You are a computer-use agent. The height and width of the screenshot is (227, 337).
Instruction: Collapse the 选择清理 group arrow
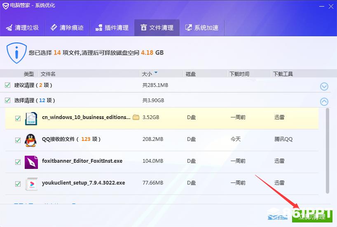tap(324, 102)
